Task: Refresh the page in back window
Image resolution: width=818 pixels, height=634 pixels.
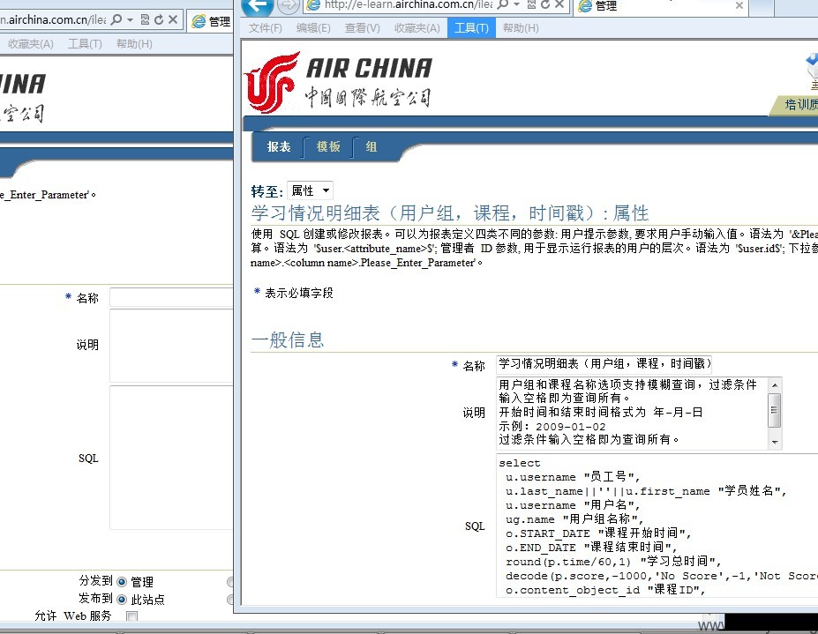Action: (159, 19)
